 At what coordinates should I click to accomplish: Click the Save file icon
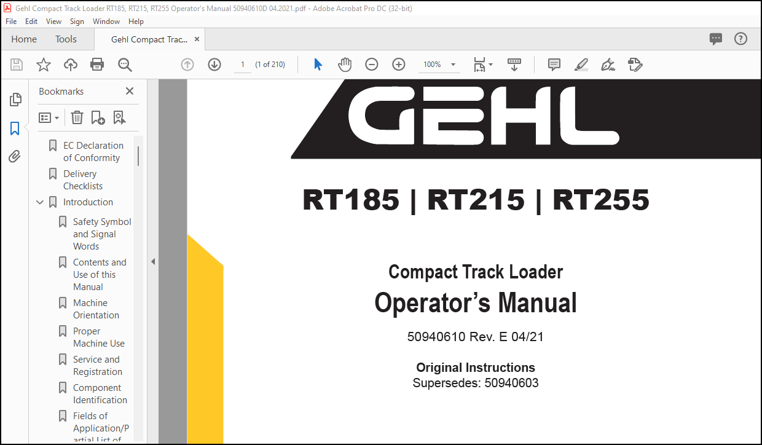17,65
